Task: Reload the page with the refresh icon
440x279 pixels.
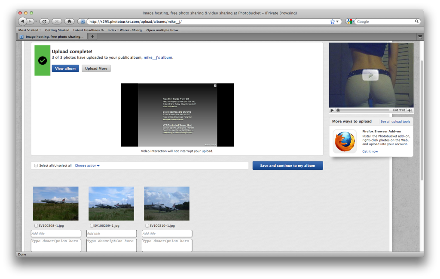Action: (44, 21)
